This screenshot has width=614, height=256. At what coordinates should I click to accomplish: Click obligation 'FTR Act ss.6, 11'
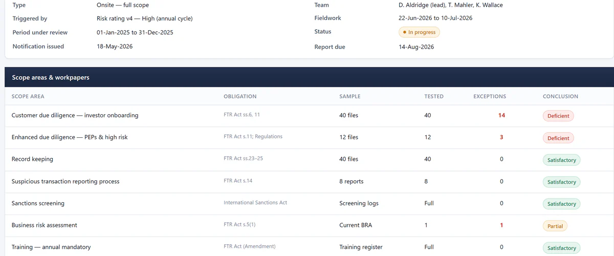(242, 115)
